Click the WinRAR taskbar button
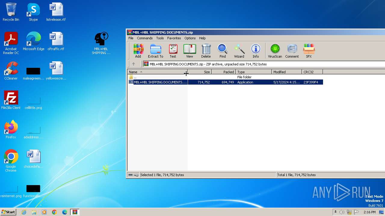The image size is (385, 216). (x=75, y=212)
